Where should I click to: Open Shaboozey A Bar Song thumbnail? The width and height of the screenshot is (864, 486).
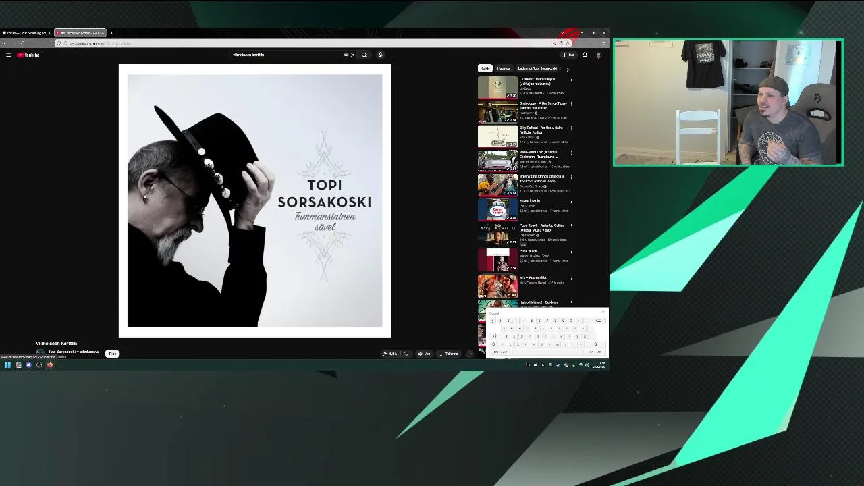(497, 112)
